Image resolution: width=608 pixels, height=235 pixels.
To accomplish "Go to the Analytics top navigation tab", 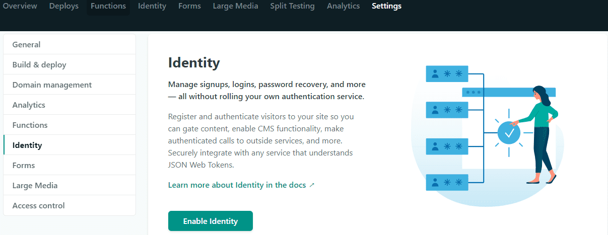I will click(x=343, y=6).
